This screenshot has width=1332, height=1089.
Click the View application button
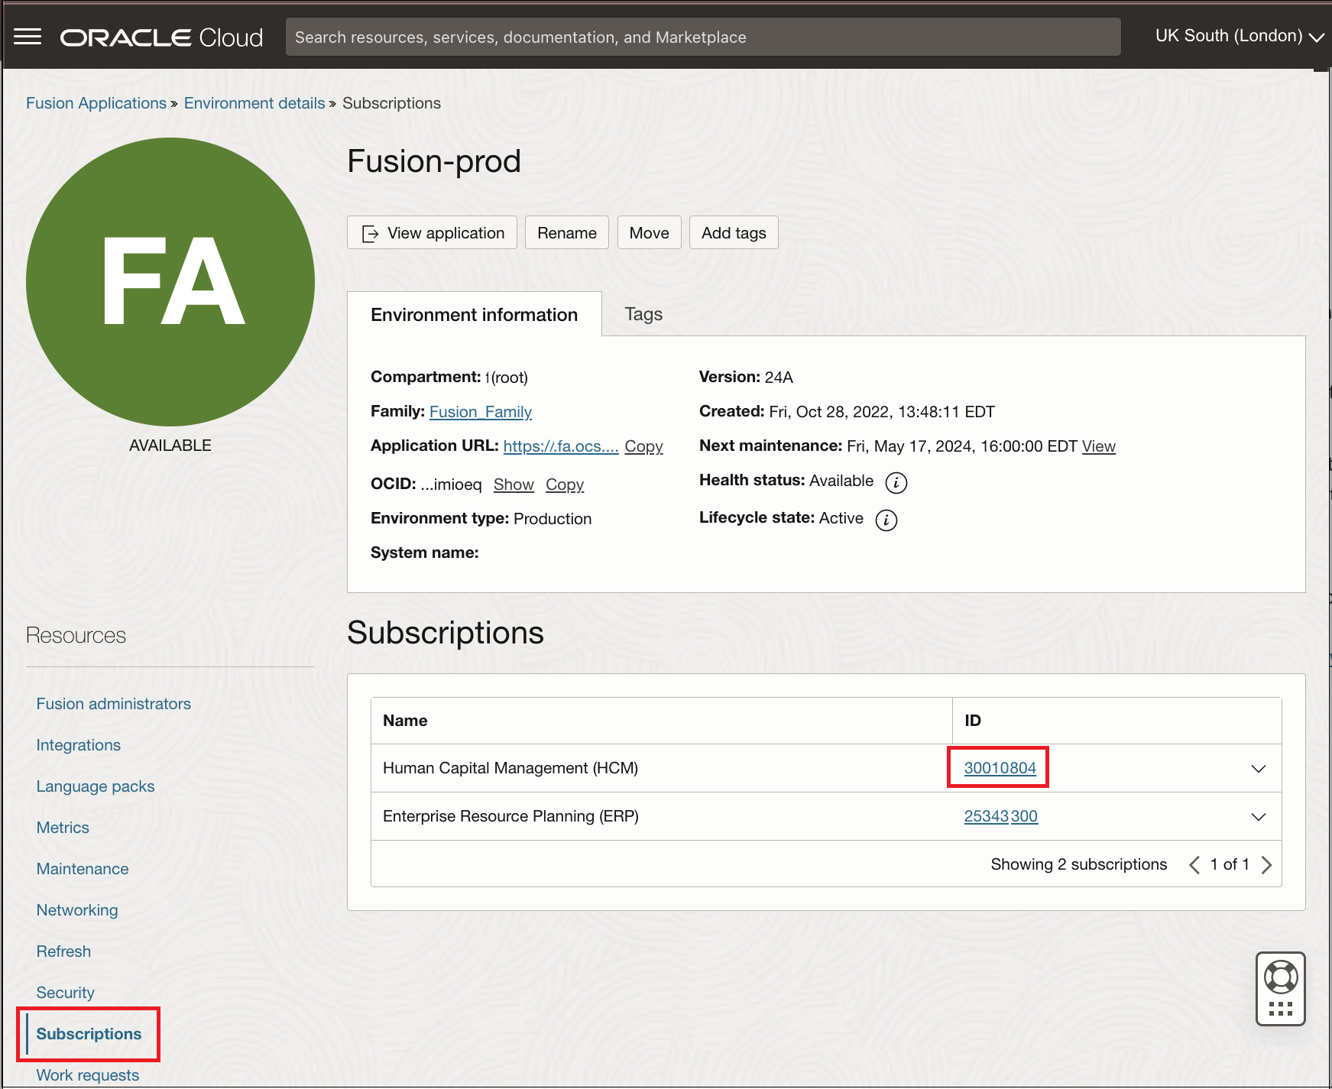point(433,233)
